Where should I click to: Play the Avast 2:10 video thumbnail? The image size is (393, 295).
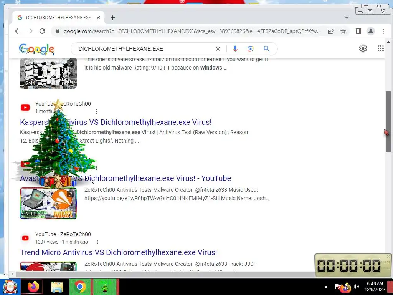[48, 204]
